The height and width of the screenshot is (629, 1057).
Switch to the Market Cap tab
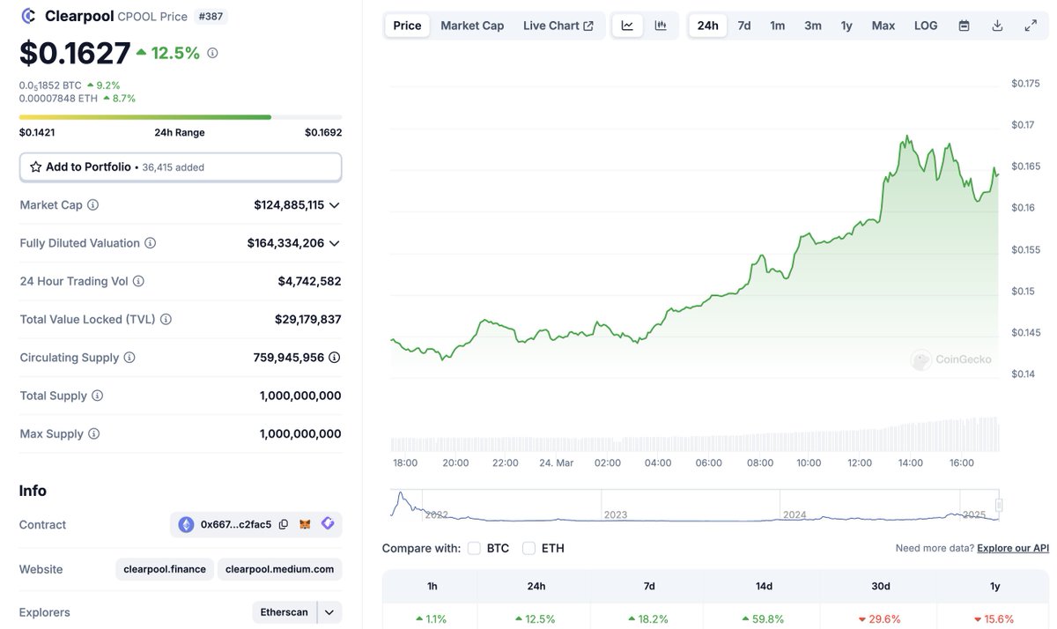coord(472,25)
